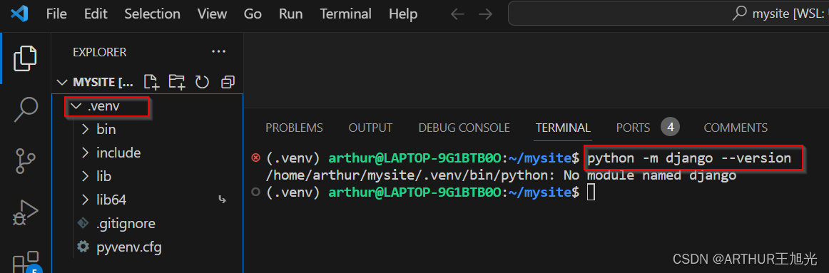Click the VS Code logo icon
The height and width of the screenshot is (273, 829).
point(19,14)
